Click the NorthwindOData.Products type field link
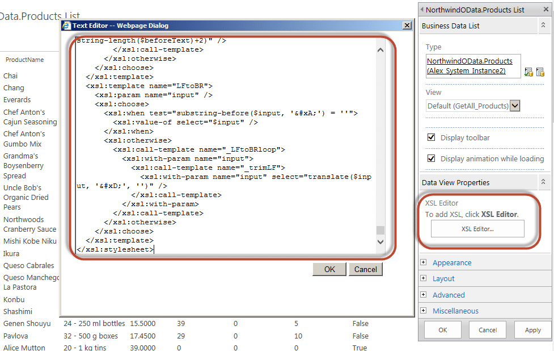Image resolution: width=554 pixels, height=351 pixels. point(469,66)
